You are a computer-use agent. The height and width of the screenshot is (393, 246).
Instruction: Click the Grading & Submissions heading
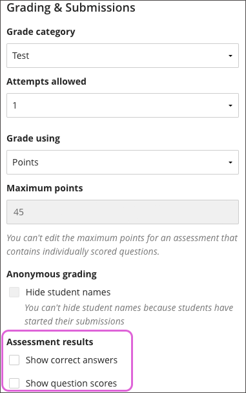71,8
